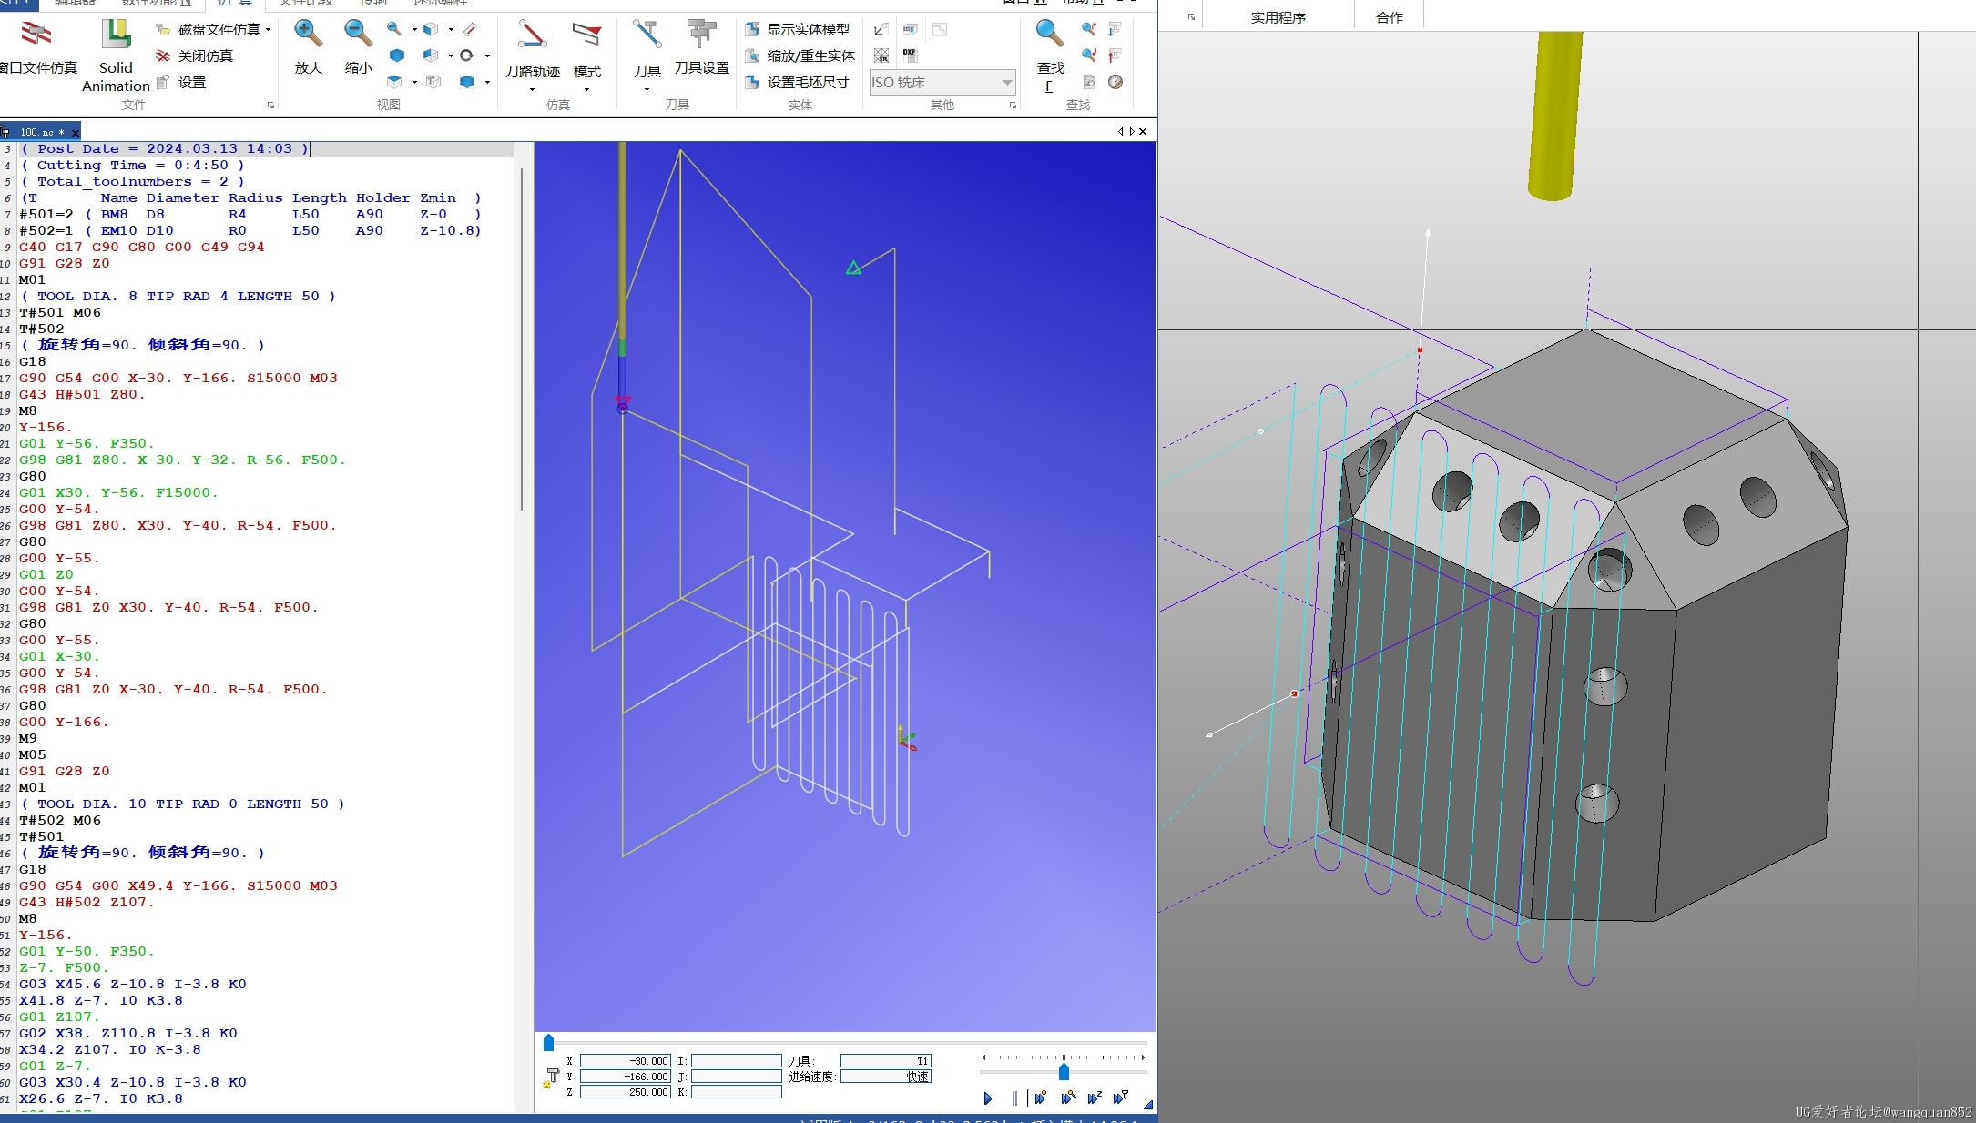Switch to the 仿真 ribbon tab
Viewport: 1976px width, 1123px height.
click(236, 4)
